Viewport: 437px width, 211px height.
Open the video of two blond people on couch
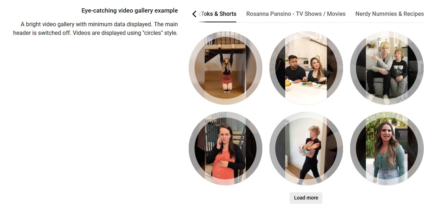[x=387, y=68]
